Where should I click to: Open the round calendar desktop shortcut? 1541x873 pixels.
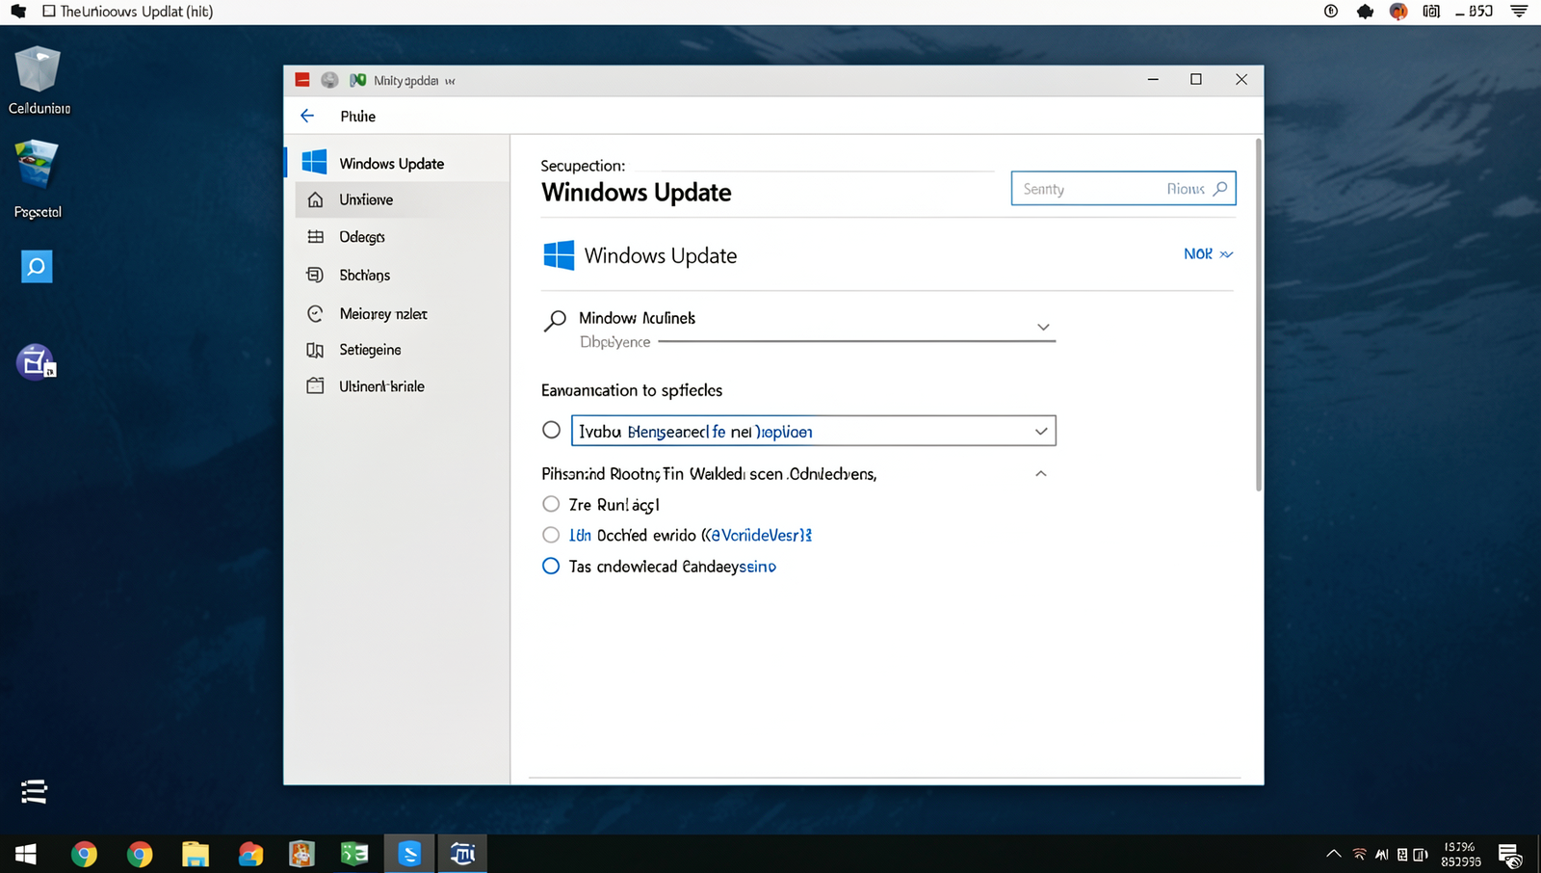tap(37, 362)
